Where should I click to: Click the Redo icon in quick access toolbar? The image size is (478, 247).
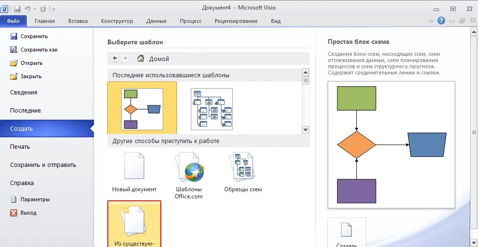[x=43, y=9]
